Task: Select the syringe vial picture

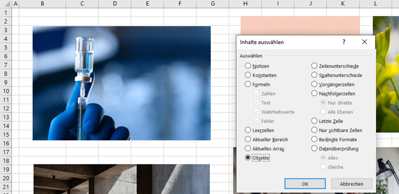Action: [122, 83]
